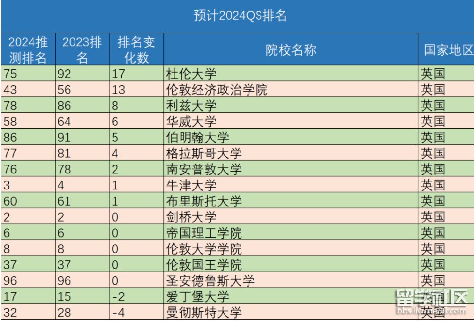Select 2023 rank 15 for 爱丁堡大学

tap(64, 297)
